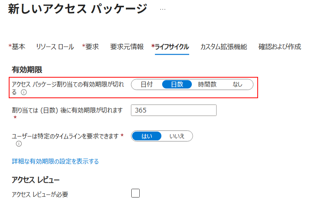This screenshot has width=330, height=212.
Task: Toggle はい for timeline request
Action: pos(147,136)
